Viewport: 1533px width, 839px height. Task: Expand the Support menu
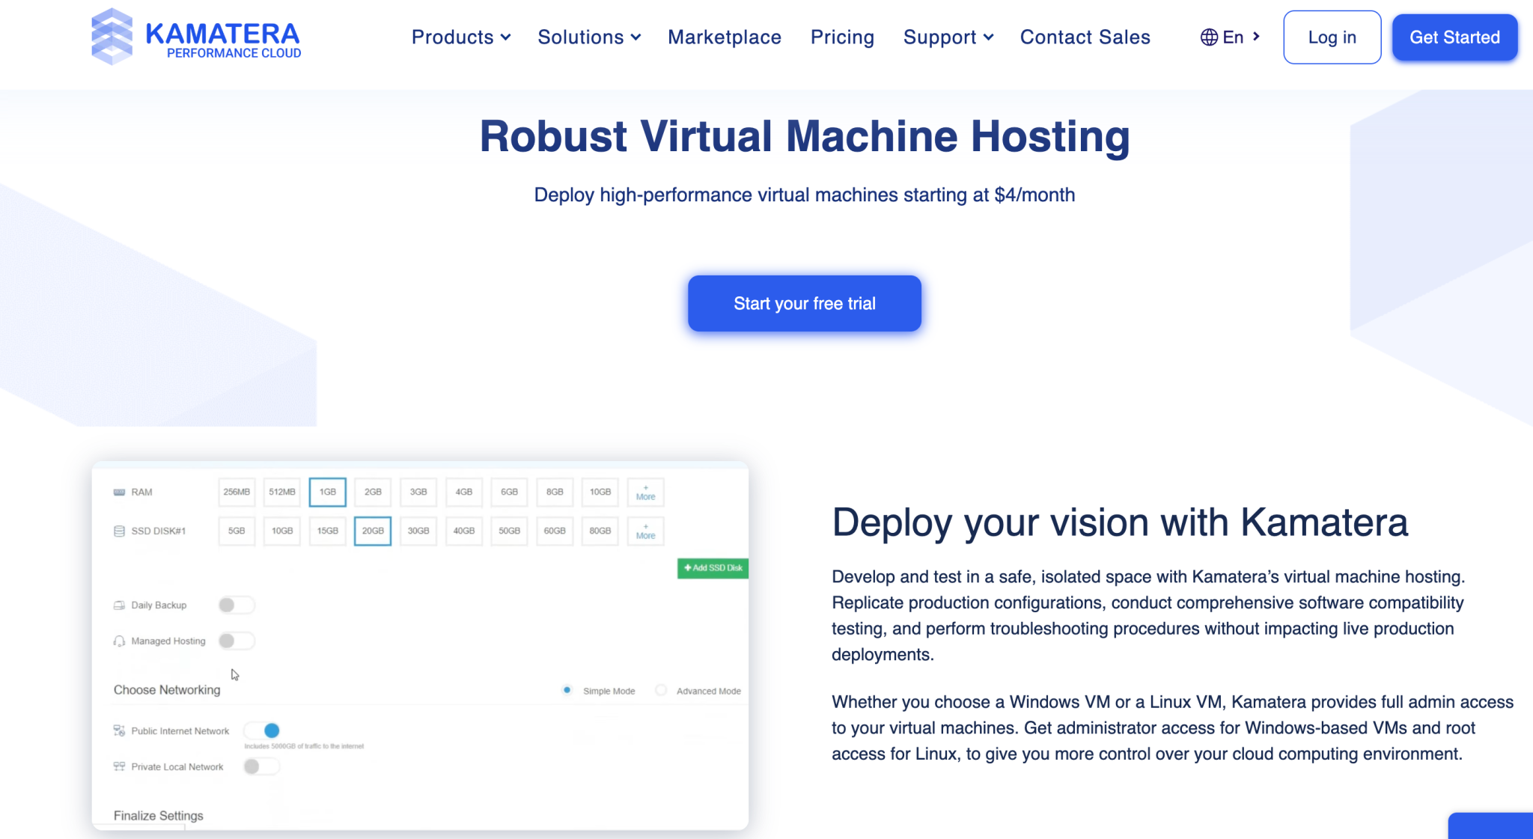[x=947, y=37]
